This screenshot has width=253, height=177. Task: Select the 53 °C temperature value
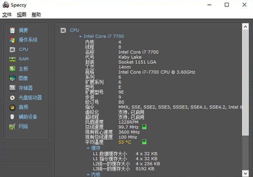(125, 142)
